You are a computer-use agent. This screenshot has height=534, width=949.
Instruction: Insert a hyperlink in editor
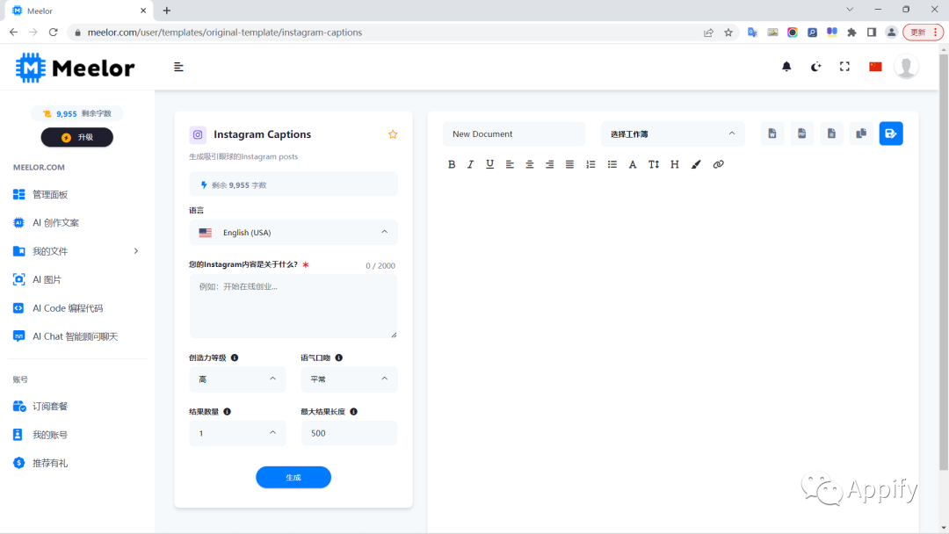719,164
